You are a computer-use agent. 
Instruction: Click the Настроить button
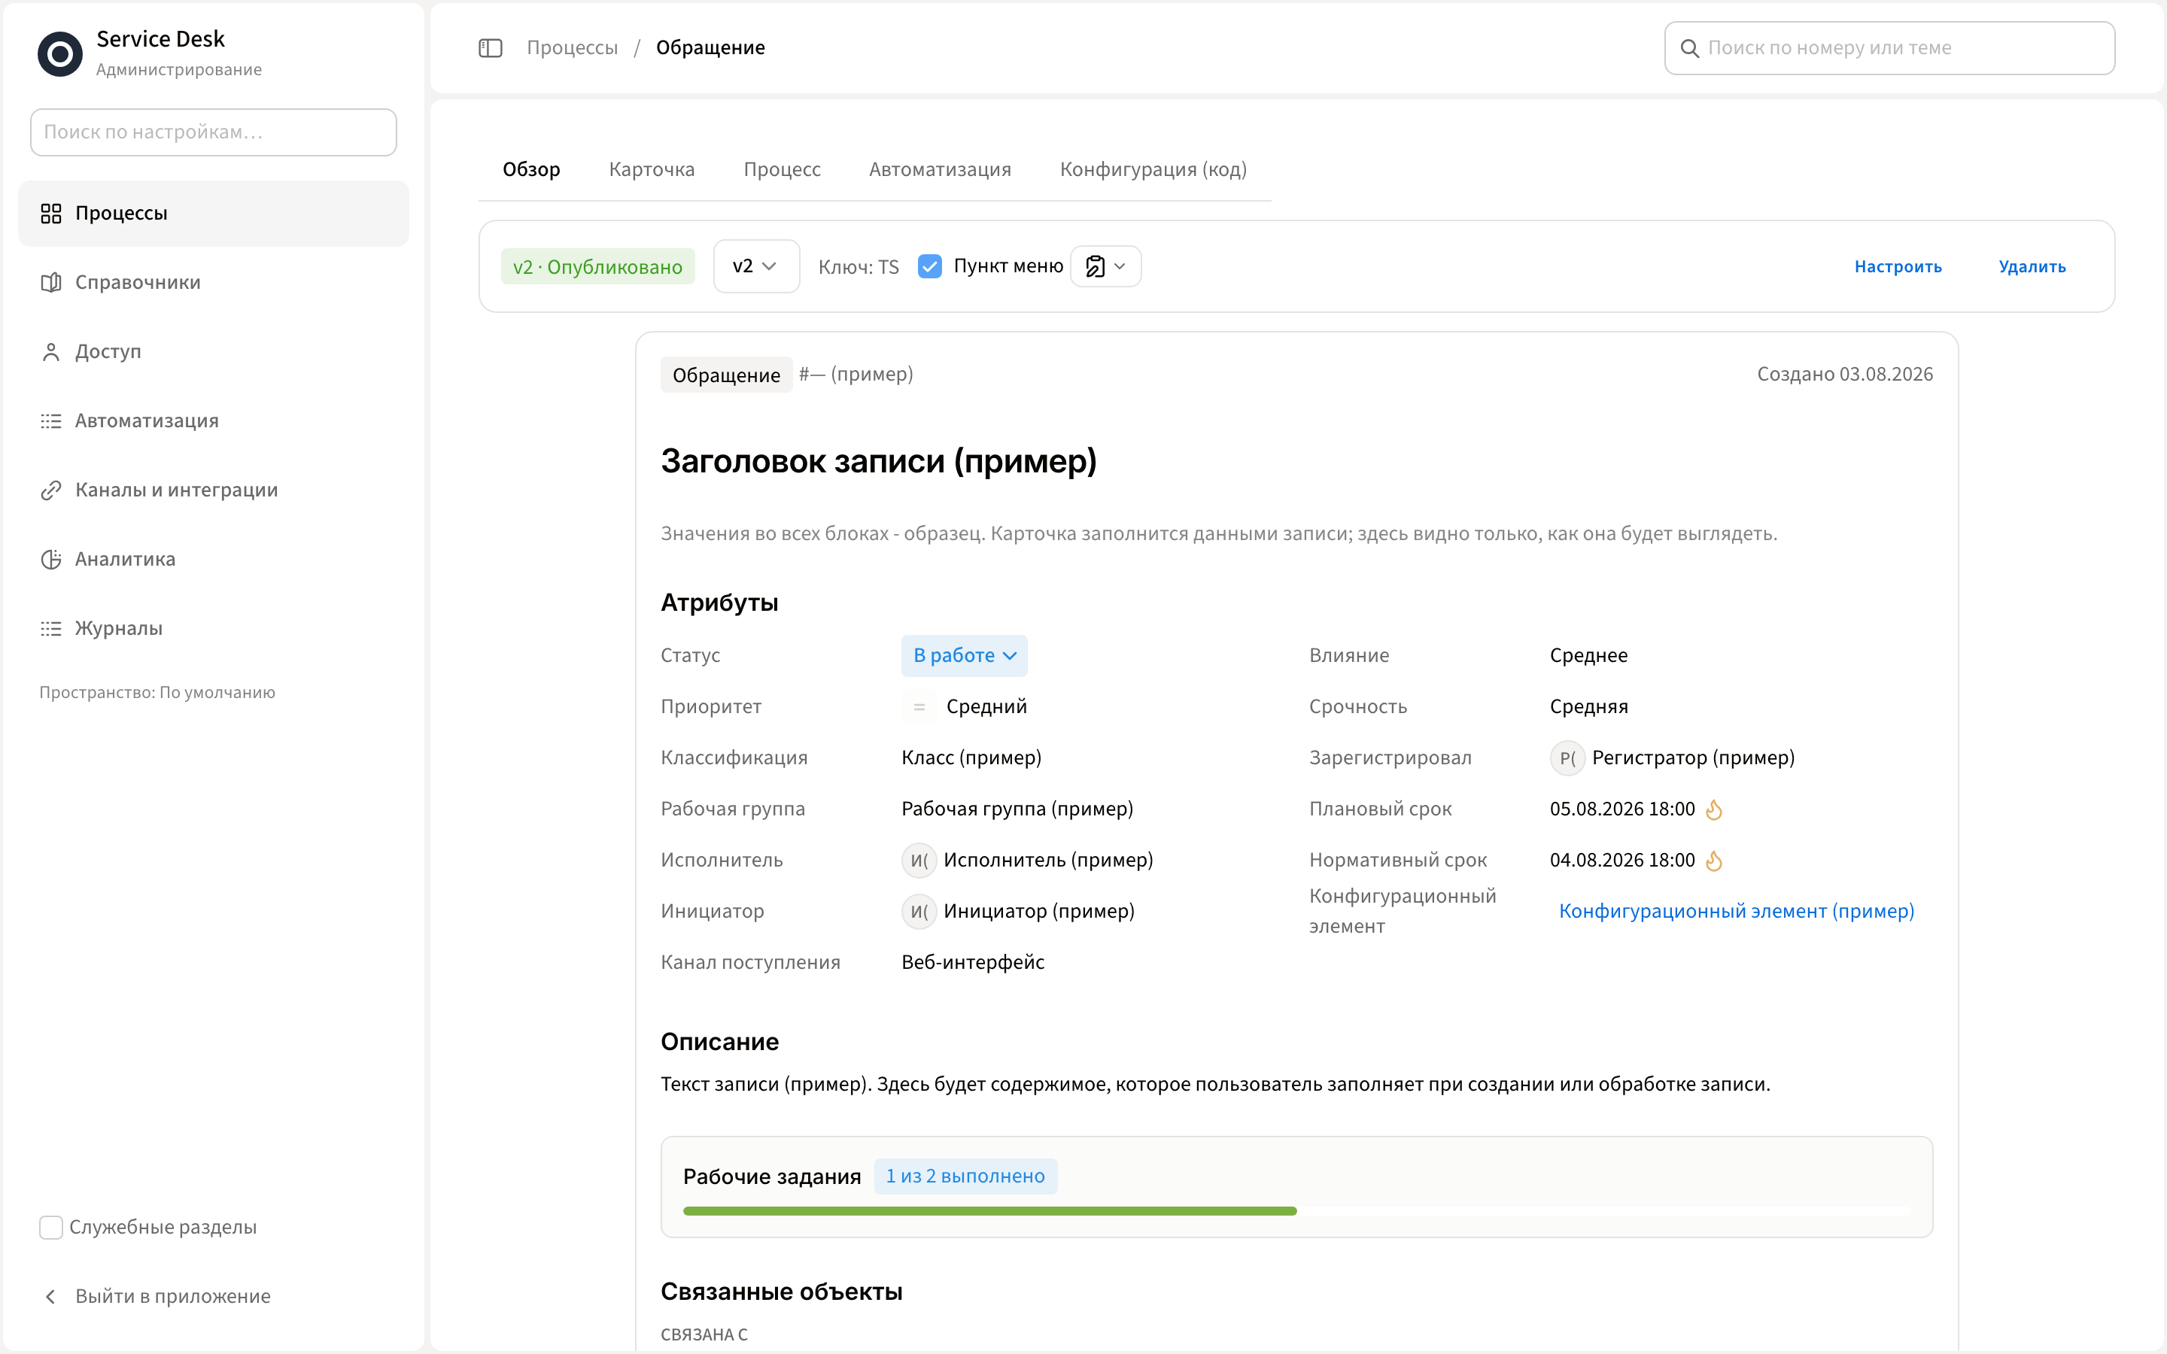pyautogui.click(x=1898, y=266)
